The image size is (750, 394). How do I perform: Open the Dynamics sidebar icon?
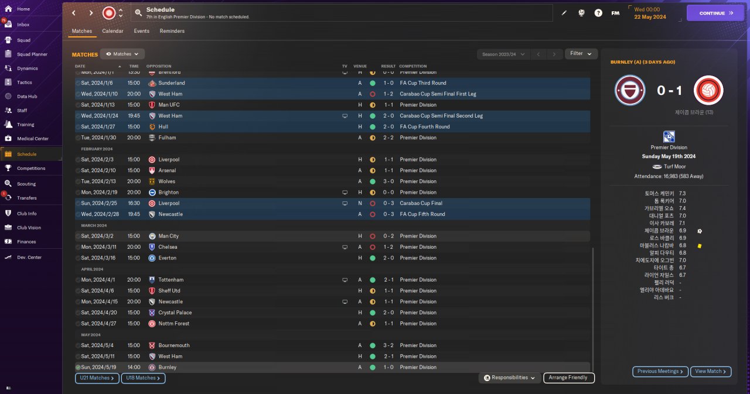(8, 68)
